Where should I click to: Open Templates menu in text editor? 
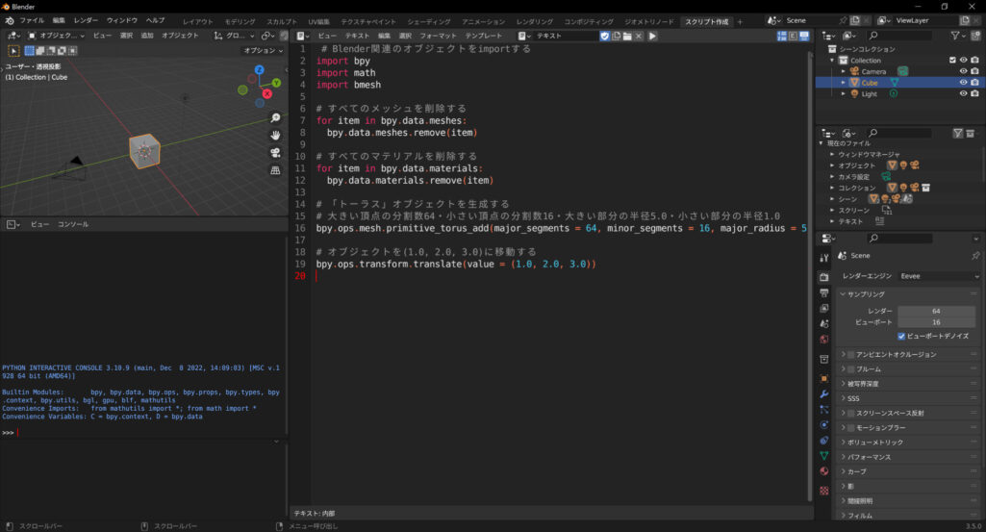tap(484, 36)
